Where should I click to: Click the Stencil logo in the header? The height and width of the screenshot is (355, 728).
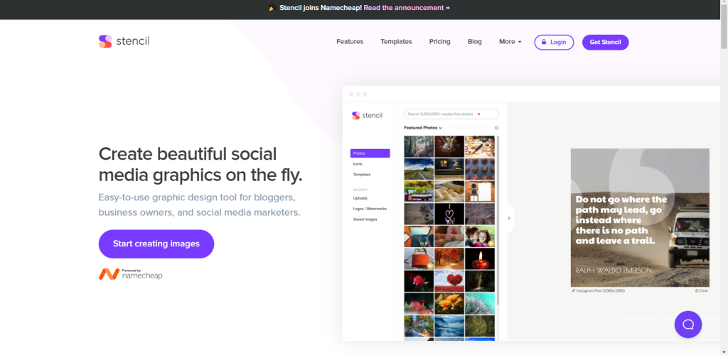pyautogui.click(x=124, y=41)
